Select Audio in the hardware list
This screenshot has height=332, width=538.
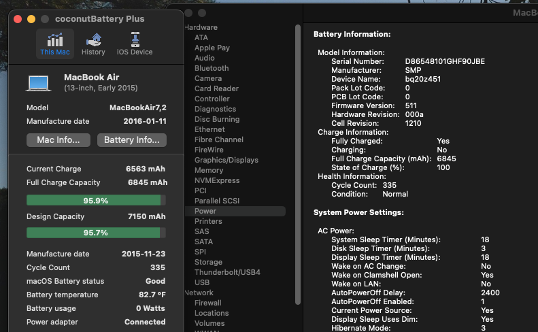click(205, 58)
